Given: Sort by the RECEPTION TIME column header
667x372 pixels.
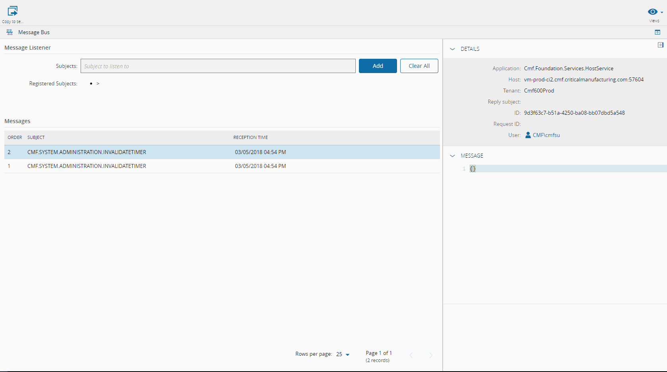Looking at the screenshot, I should click(251, 137).
